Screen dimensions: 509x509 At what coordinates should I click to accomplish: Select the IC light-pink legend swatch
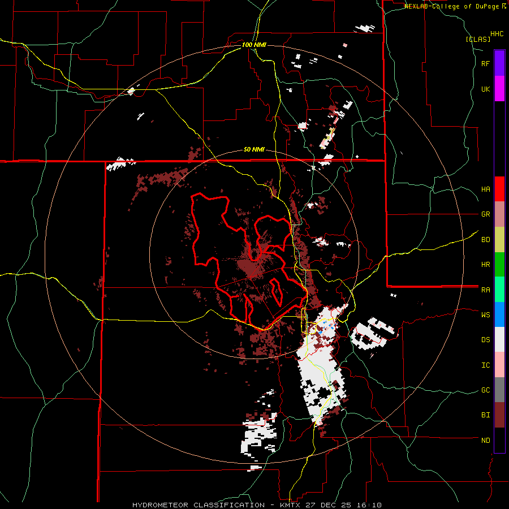tap(499, 365)
